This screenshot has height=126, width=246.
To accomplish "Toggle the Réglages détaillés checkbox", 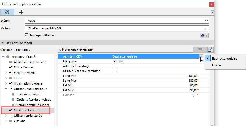I will click(x=27, y=35).
